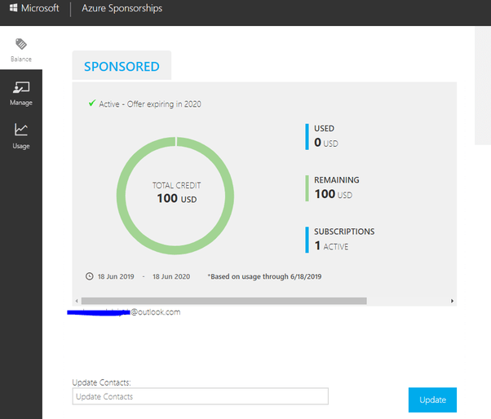This screenshot has height=419, width=491.
Task: Click the end date 18 Jun 2020
Action: [171, 276]
